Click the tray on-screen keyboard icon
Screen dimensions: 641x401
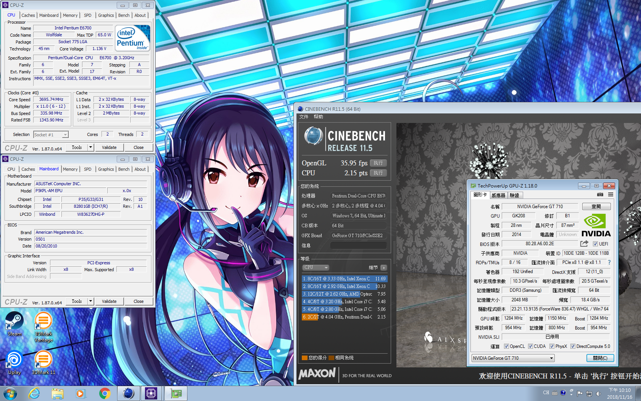tap(555, 393)
